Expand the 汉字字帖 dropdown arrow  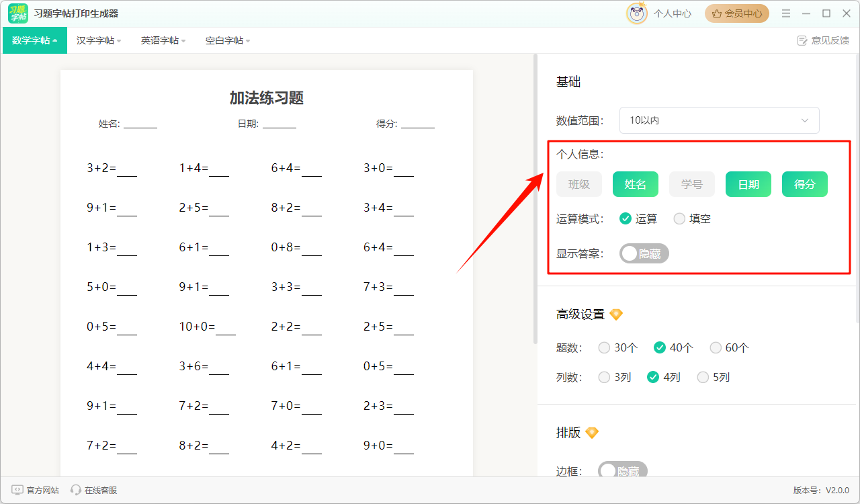119,41
